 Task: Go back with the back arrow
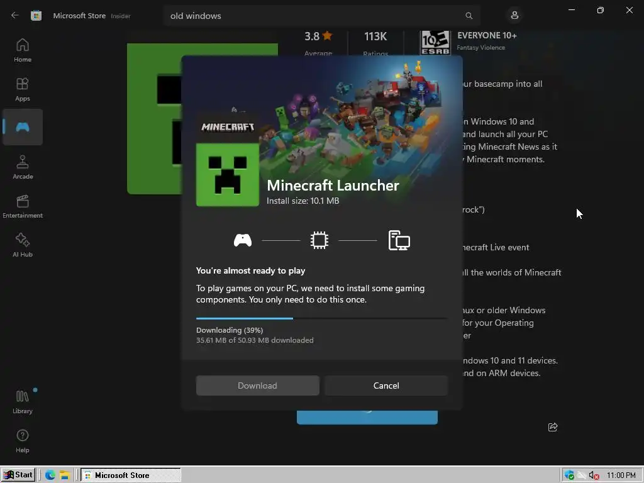15,15
